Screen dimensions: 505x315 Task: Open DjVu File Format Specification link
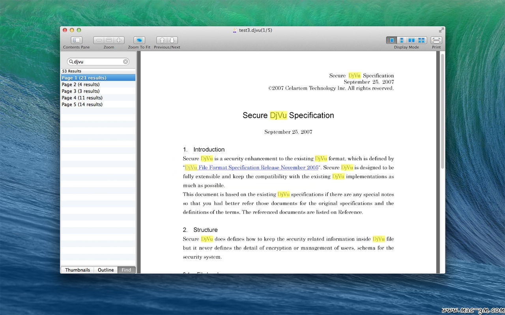tap(252, 168)
